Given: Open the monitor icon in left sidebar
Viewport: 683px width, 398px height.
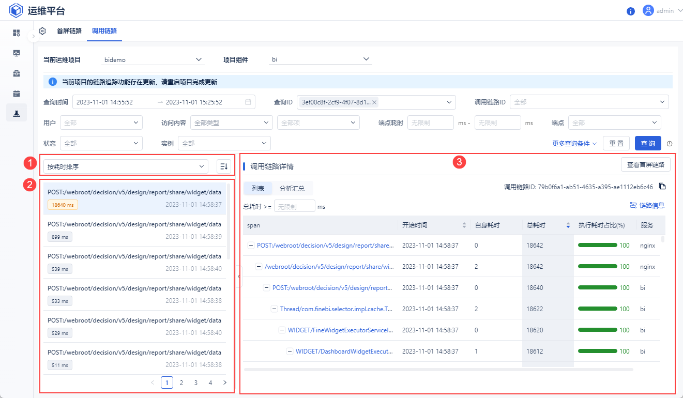Looking at the screenshot, I should pos(17,53).
